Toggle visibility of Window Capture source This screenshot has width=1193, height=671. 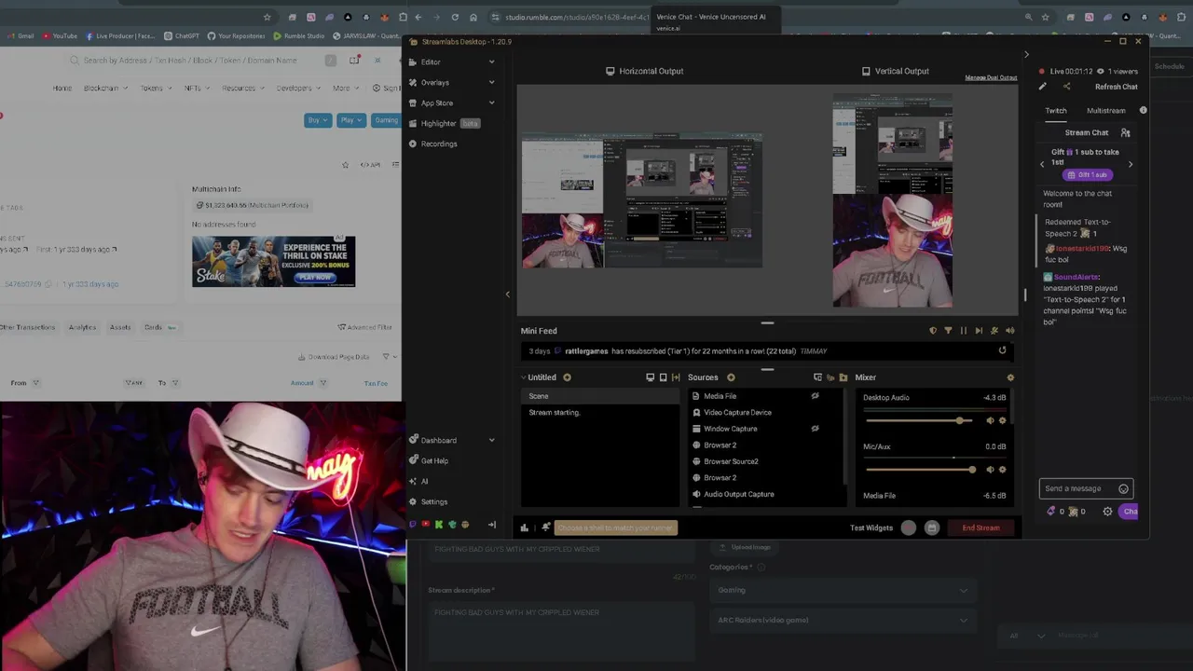815,429
